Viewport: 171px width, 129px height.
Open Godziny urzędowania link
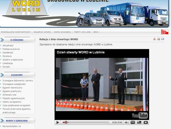point(13,60)
